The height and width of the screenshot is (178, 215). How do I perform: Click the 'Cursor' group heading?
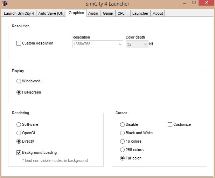point(122,113)
